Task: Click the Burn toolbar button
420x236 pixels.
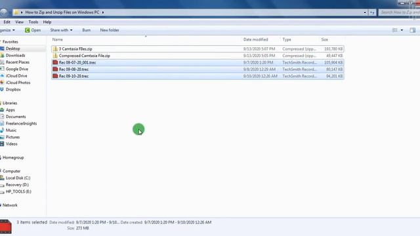Action: pos(86,30)
